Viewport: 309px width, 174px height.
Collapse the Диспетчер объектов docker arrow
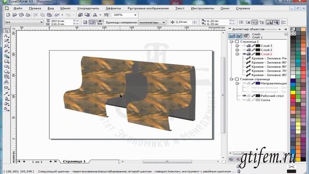coord(280,29)
